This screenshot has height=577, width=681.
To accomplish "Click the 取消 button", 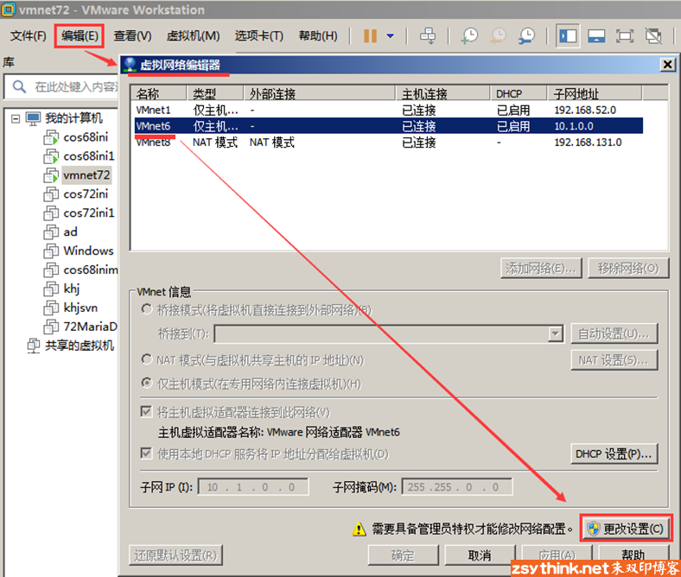I will [x=480, y=555].
